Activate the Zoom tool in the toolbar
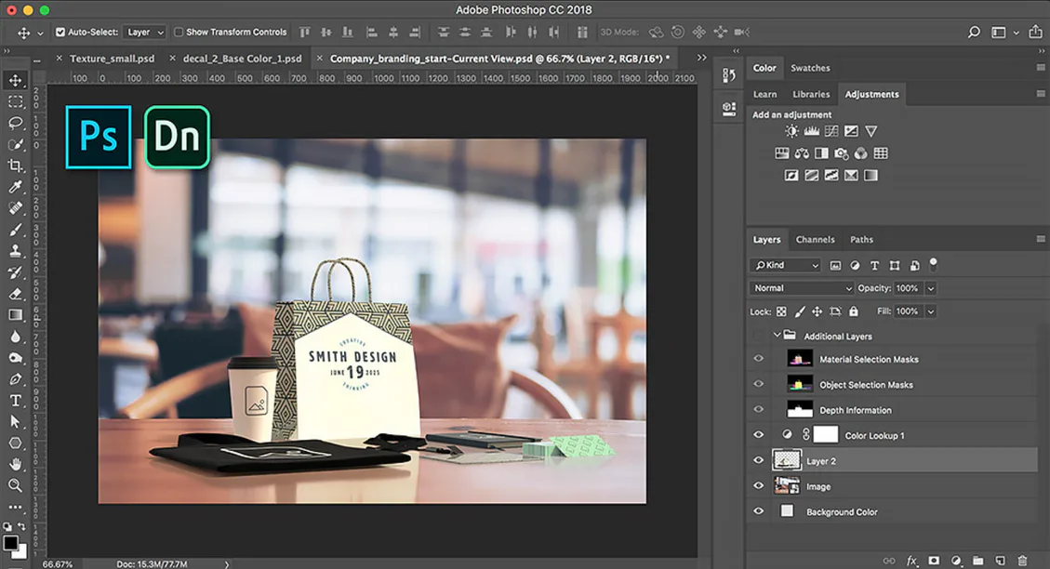1050x569 pixels. (x=15, y=485)
